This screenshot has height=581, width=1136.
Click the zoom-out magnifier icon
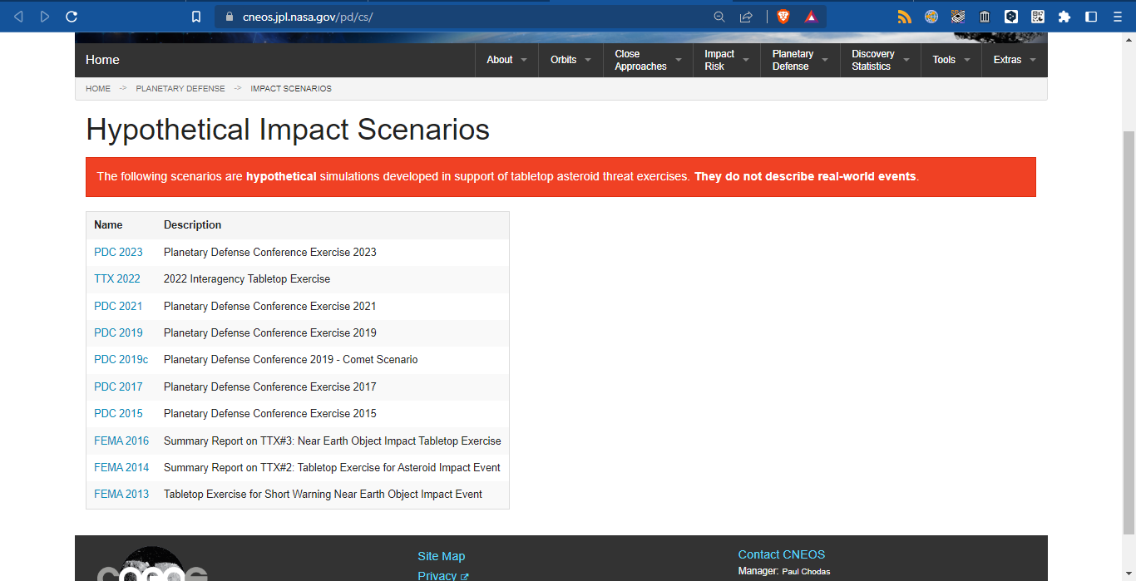(x=719, y=17)
